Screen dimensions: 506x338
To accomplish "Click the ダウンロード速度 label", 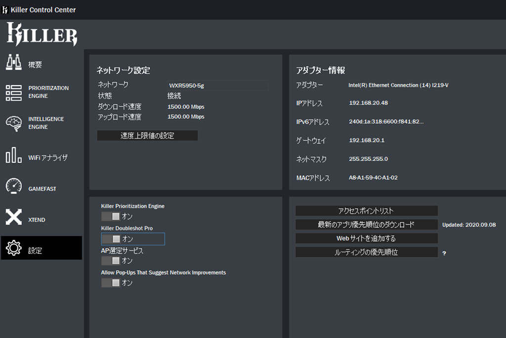I will tap(120, 106).
